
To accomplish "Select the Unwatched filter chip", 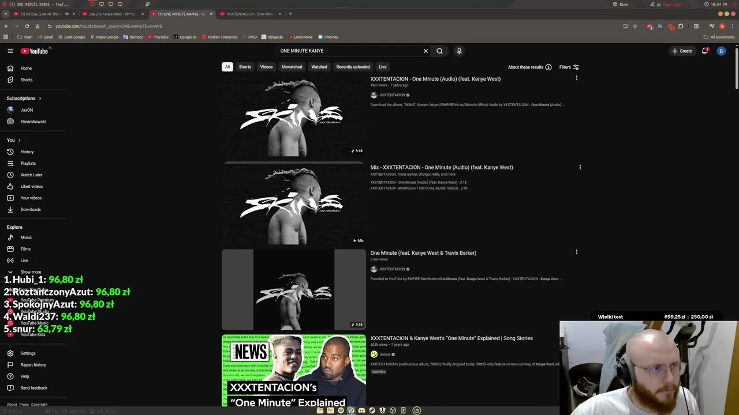I will tap(292, 67).
